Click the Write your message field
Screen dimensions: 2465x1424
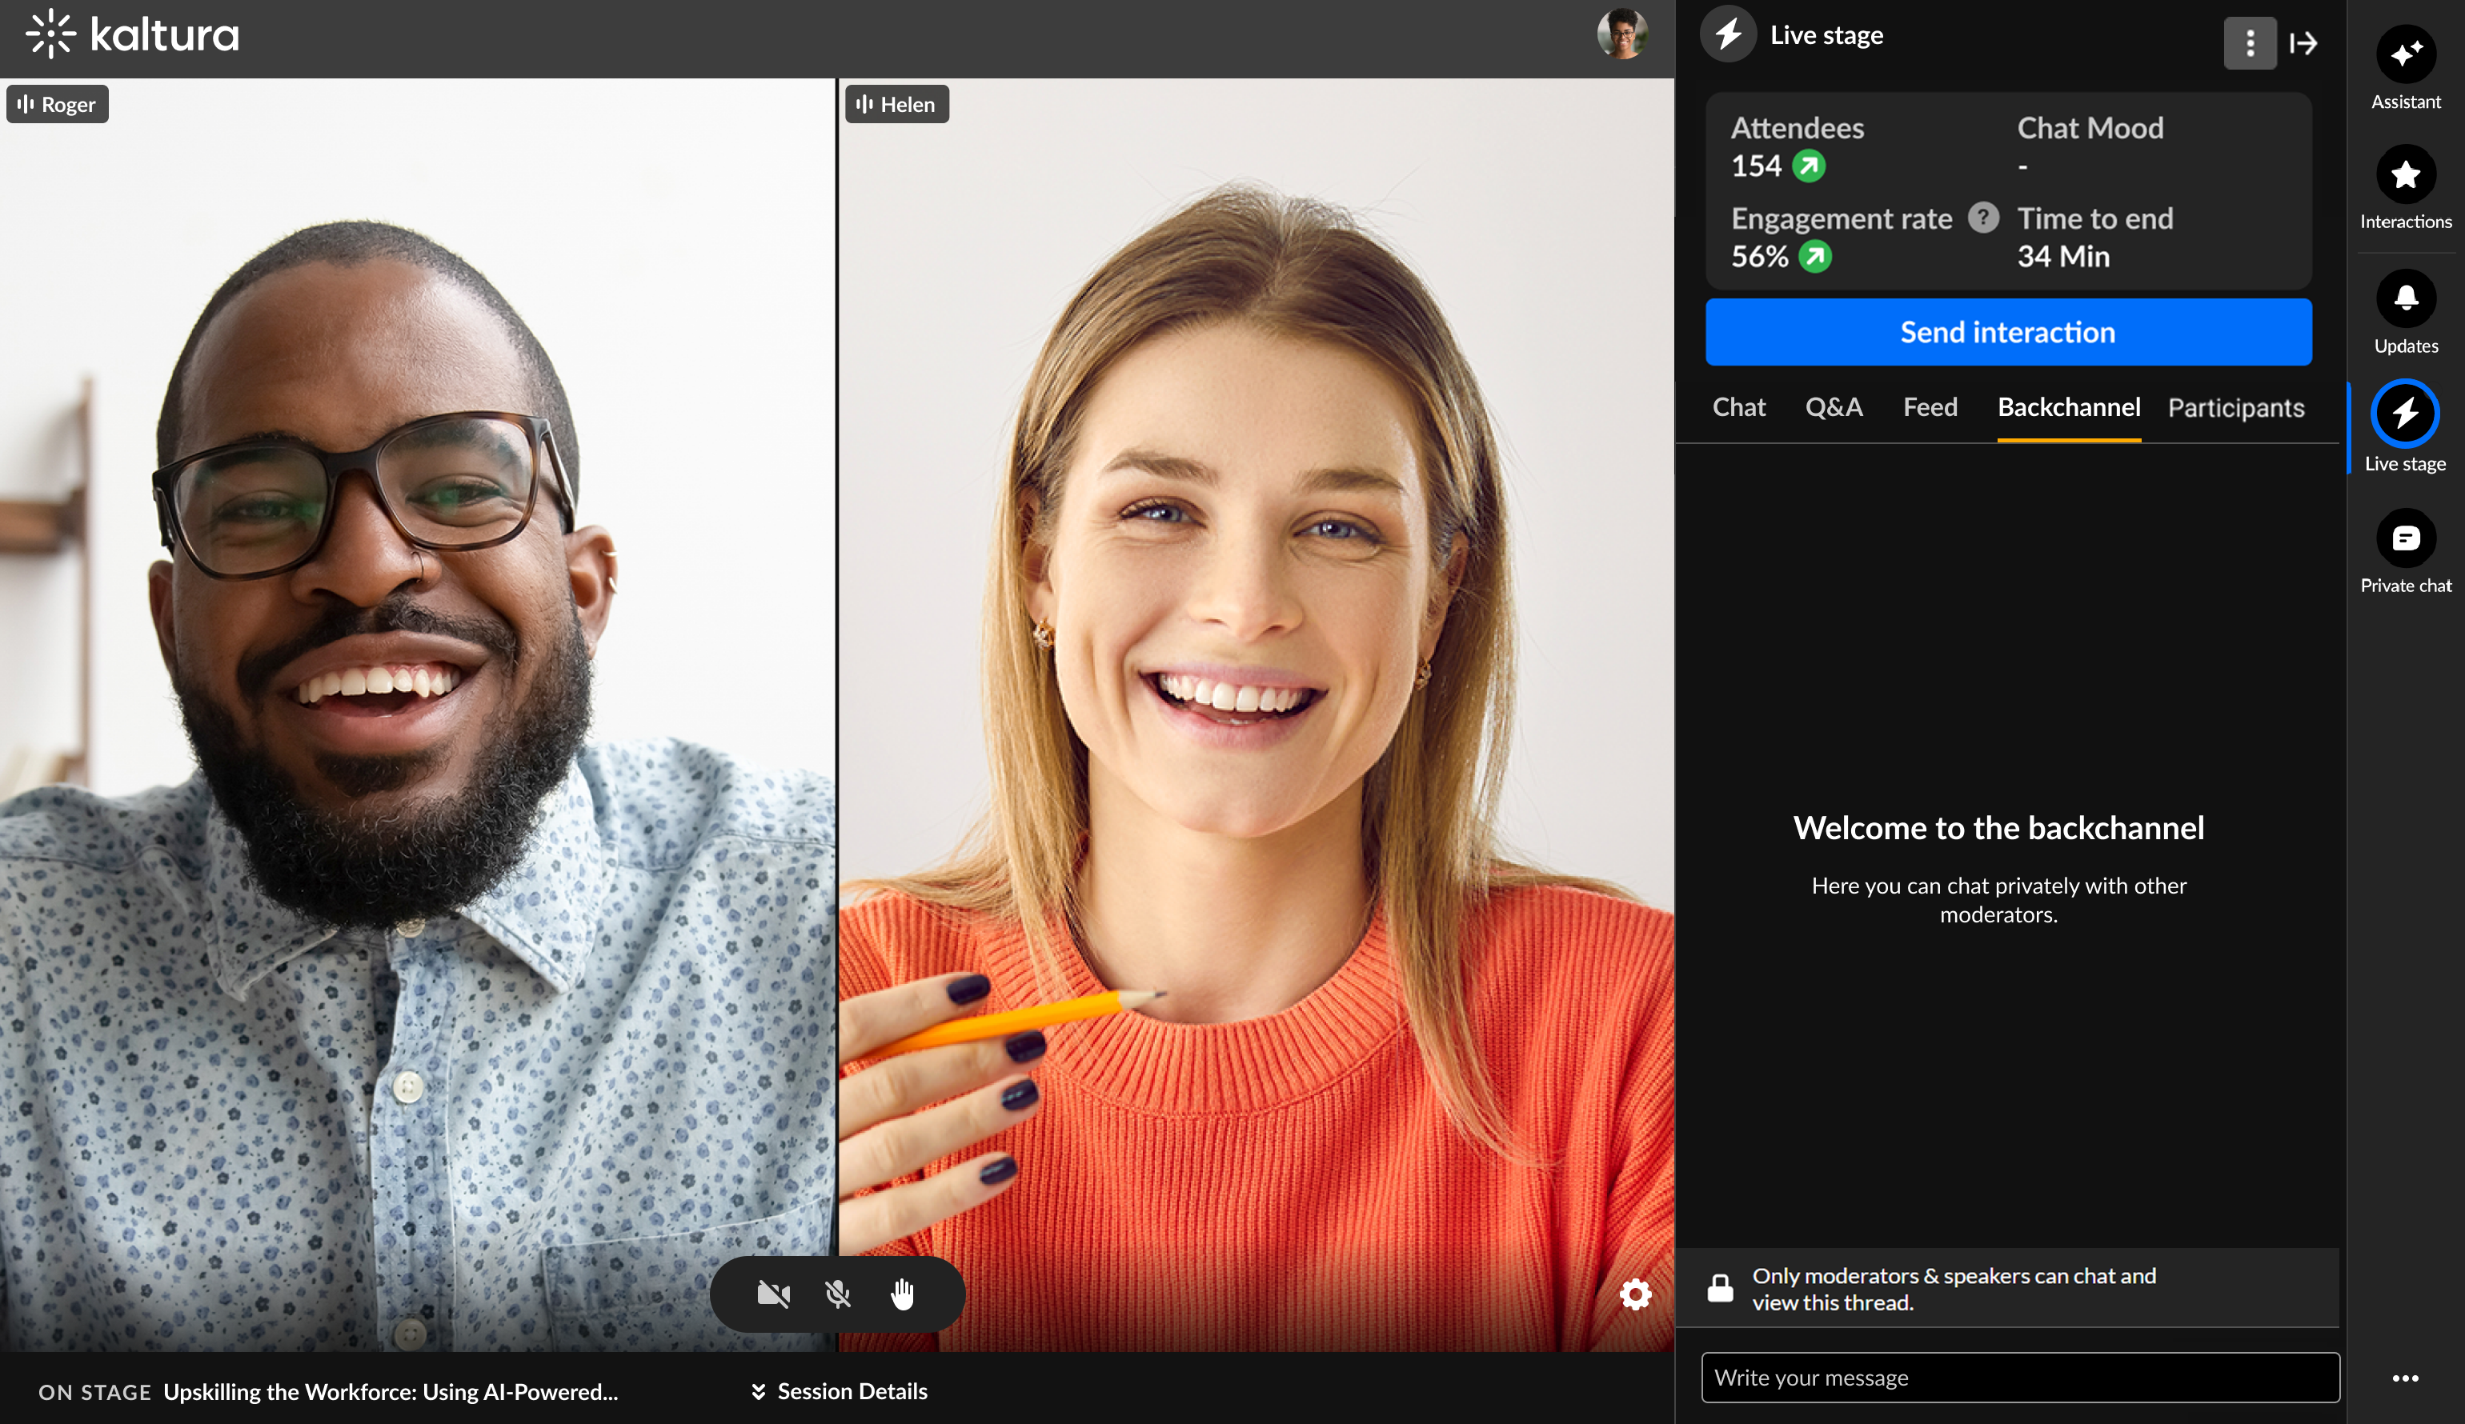pyautogui.click(x=2019, y=1377)
